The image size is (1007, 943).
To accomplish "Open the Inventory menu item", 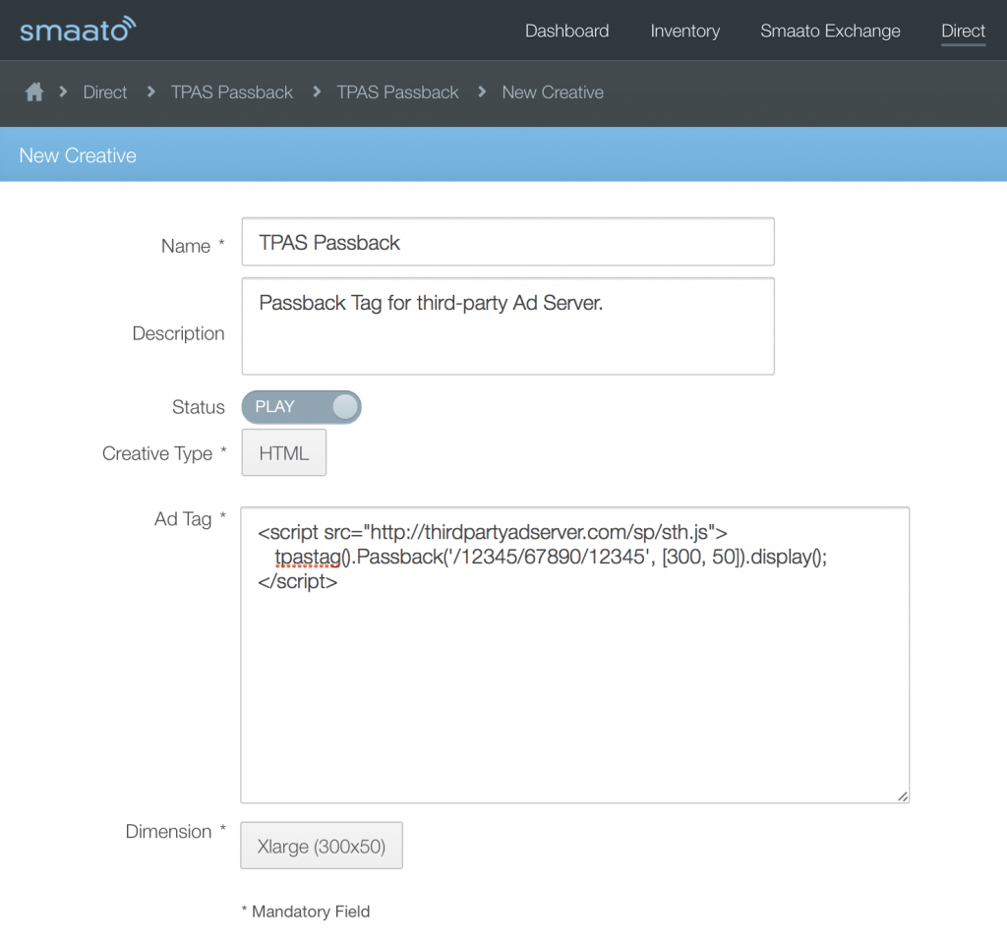I will click(684, 30).
